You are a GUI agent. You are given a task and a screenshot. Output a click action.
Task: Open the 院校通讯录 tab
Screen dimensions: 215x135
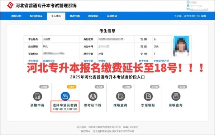pyautogui.click(x=36, y=16)
